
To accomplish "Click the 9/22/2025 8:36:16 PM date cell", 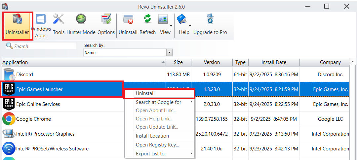I will pos(274,75).
